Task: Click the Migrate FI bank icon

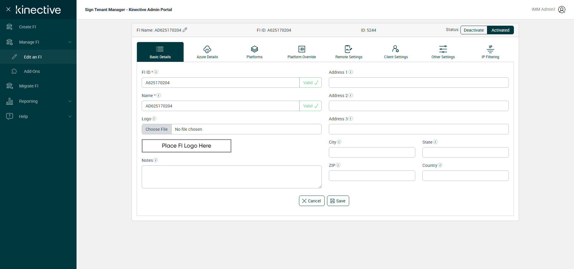Action: pos(10,86)
